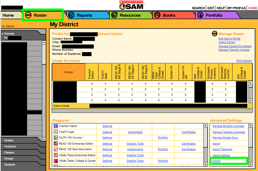Click red HOME link at top

pos(253,8)
